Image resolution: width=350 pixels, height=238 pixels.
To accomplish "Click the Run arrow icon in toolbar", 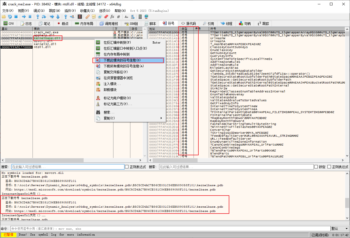I will (x=24, y=17).
